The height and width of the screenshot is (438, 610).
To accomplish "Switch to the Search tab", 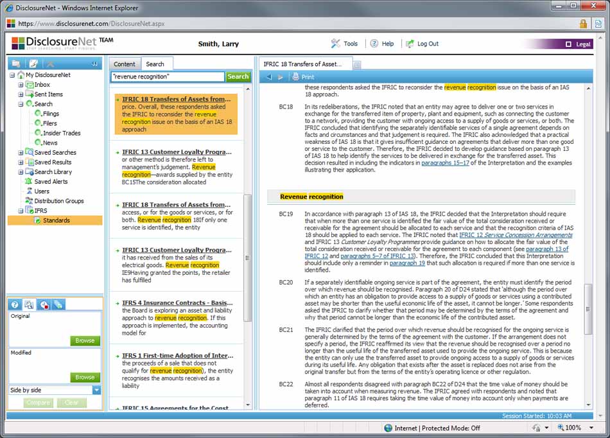I will click(x=155, y=64).
